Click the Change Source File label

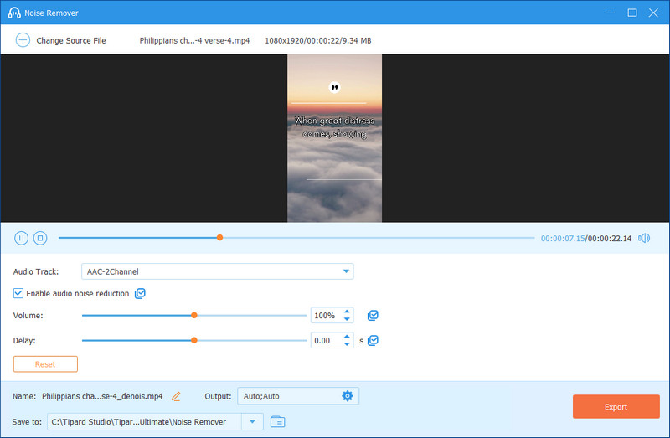pos(71,40)
